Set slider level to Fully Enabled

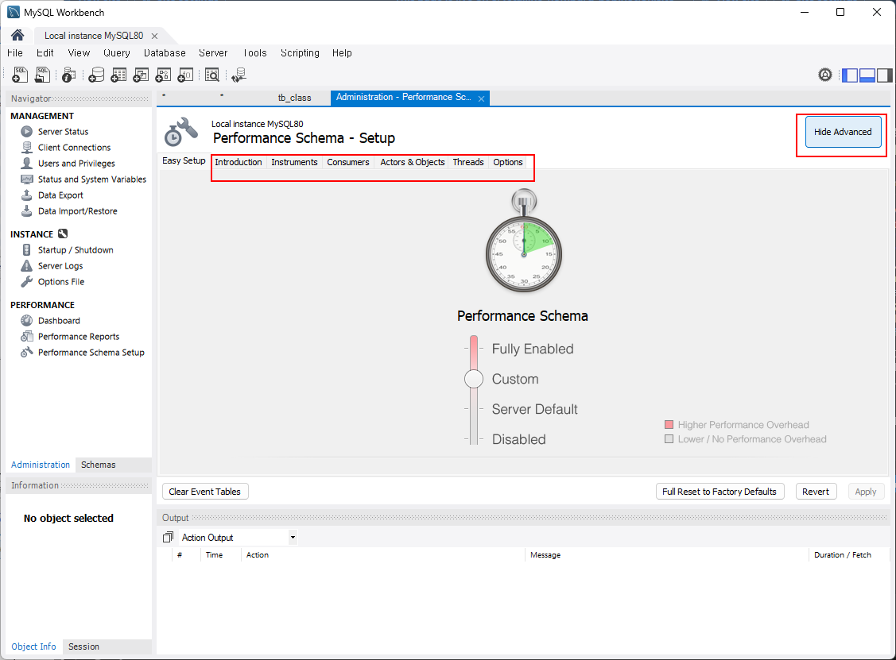(533, 349)
